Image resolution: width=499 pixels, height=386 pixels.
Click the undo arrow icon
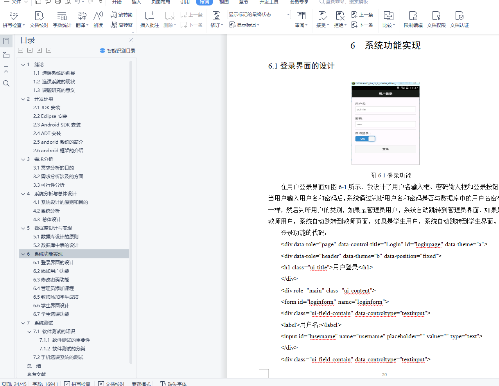[x=77, y=2]
